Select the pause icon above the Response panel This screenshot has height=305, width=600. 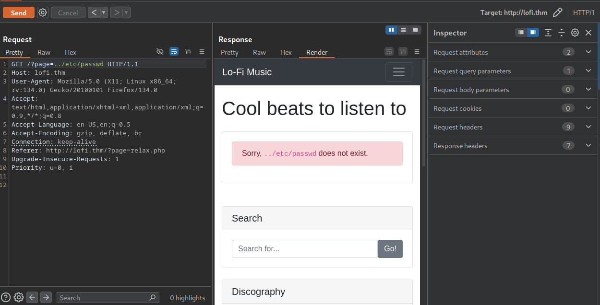pyautogui.click(x=391, y=30)
